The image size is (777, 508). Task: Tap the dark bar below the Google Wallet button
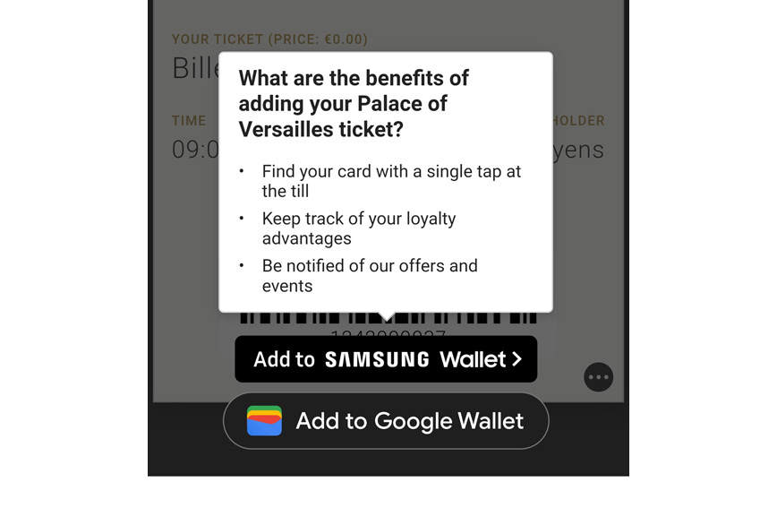tap(388, 462)
